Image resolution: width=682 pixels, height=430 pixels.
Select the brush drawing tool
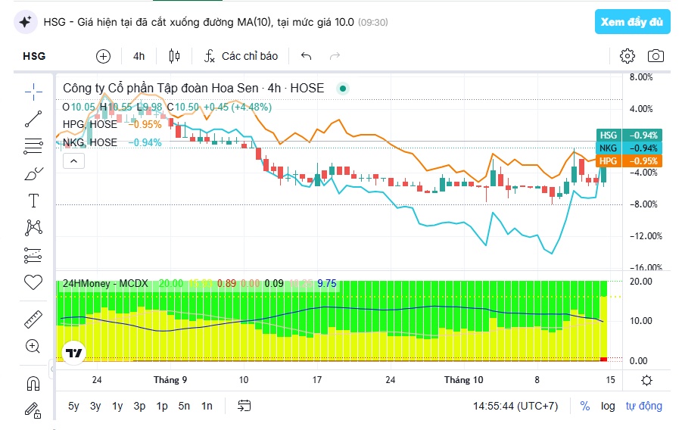click(x=33, y=173)
